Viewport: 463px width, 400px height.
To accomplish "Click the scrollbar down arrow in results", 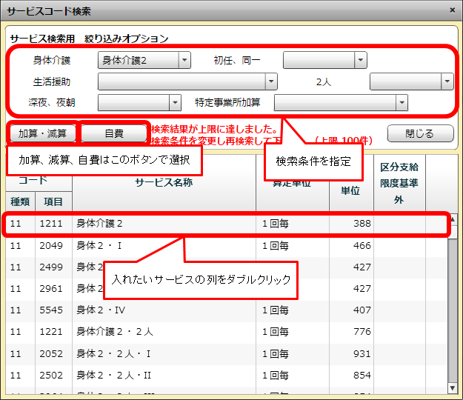I will [x=453, y=387].
